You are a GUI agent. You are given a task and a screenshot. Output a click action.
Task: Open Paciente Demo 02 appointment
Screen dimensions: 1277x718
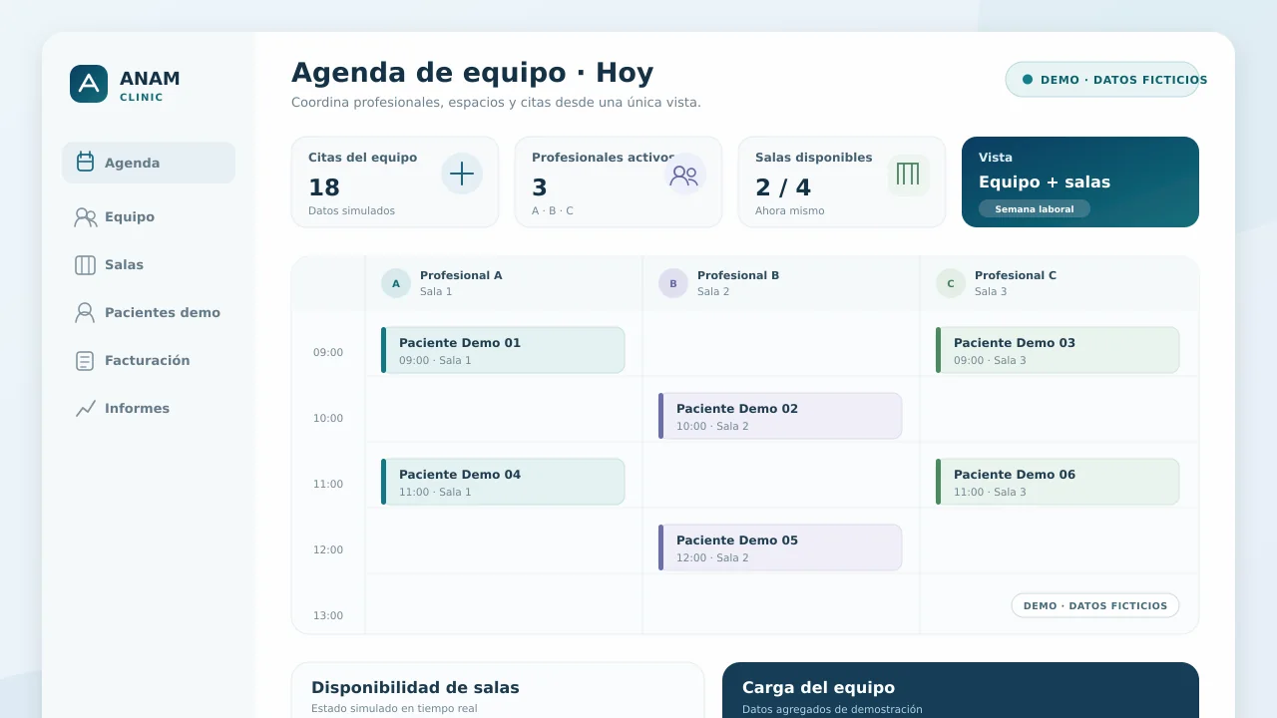coord(780,416)
